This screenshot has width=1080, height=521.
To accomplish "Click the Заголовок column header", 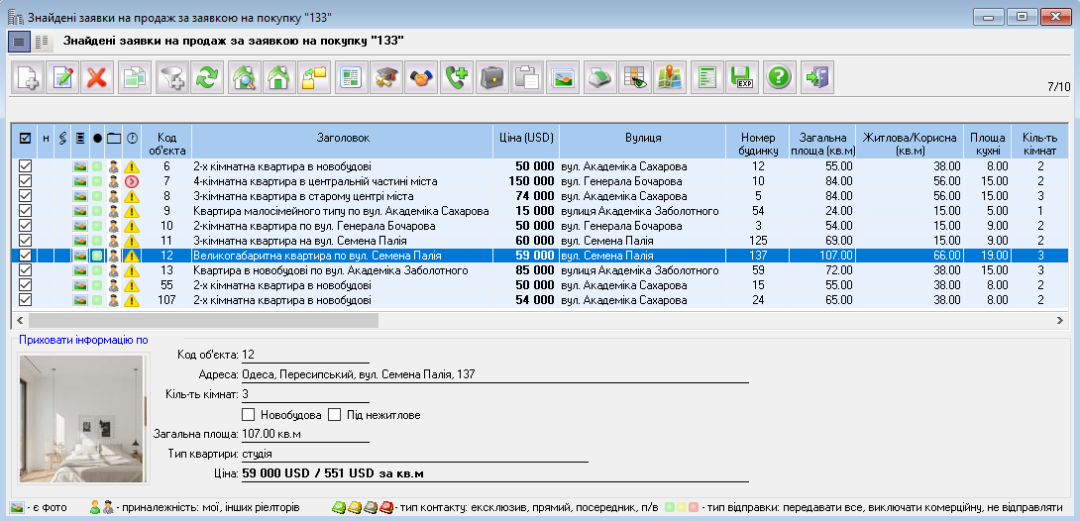I will 343,138.
